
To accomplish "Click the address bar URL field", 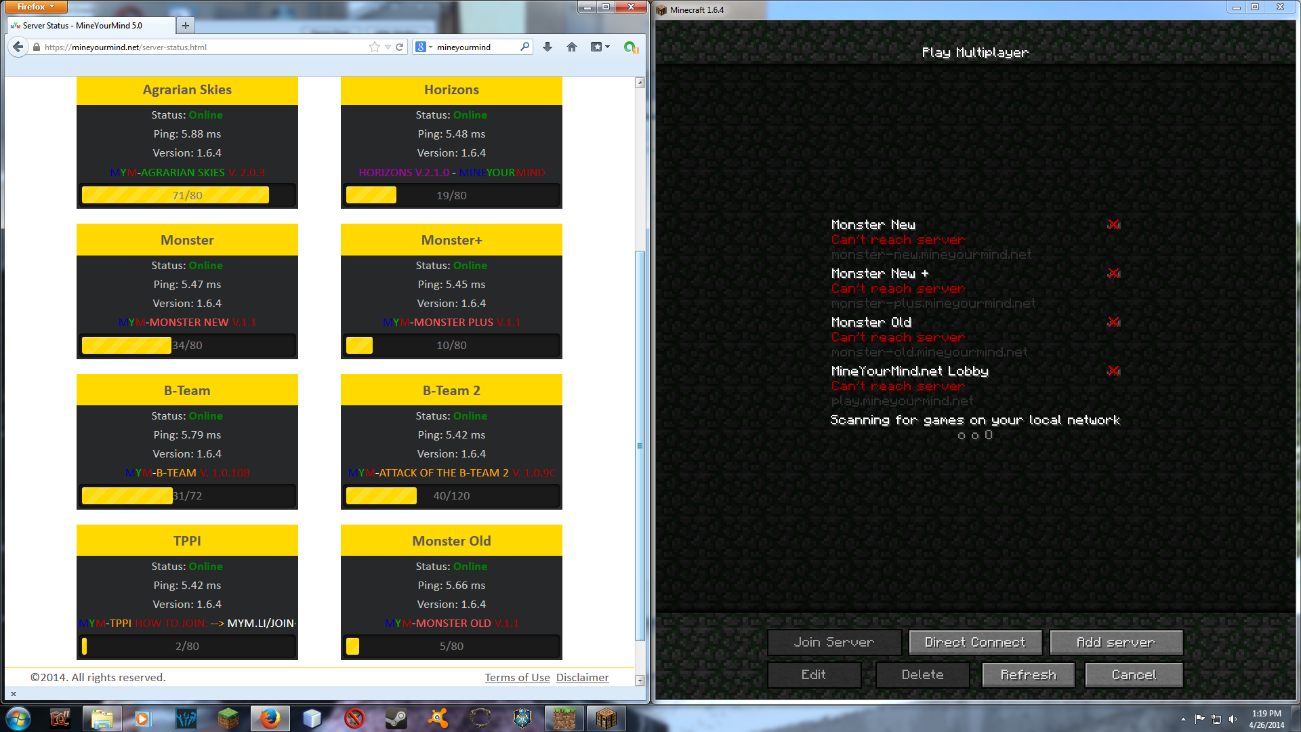I will click(203, 47).
